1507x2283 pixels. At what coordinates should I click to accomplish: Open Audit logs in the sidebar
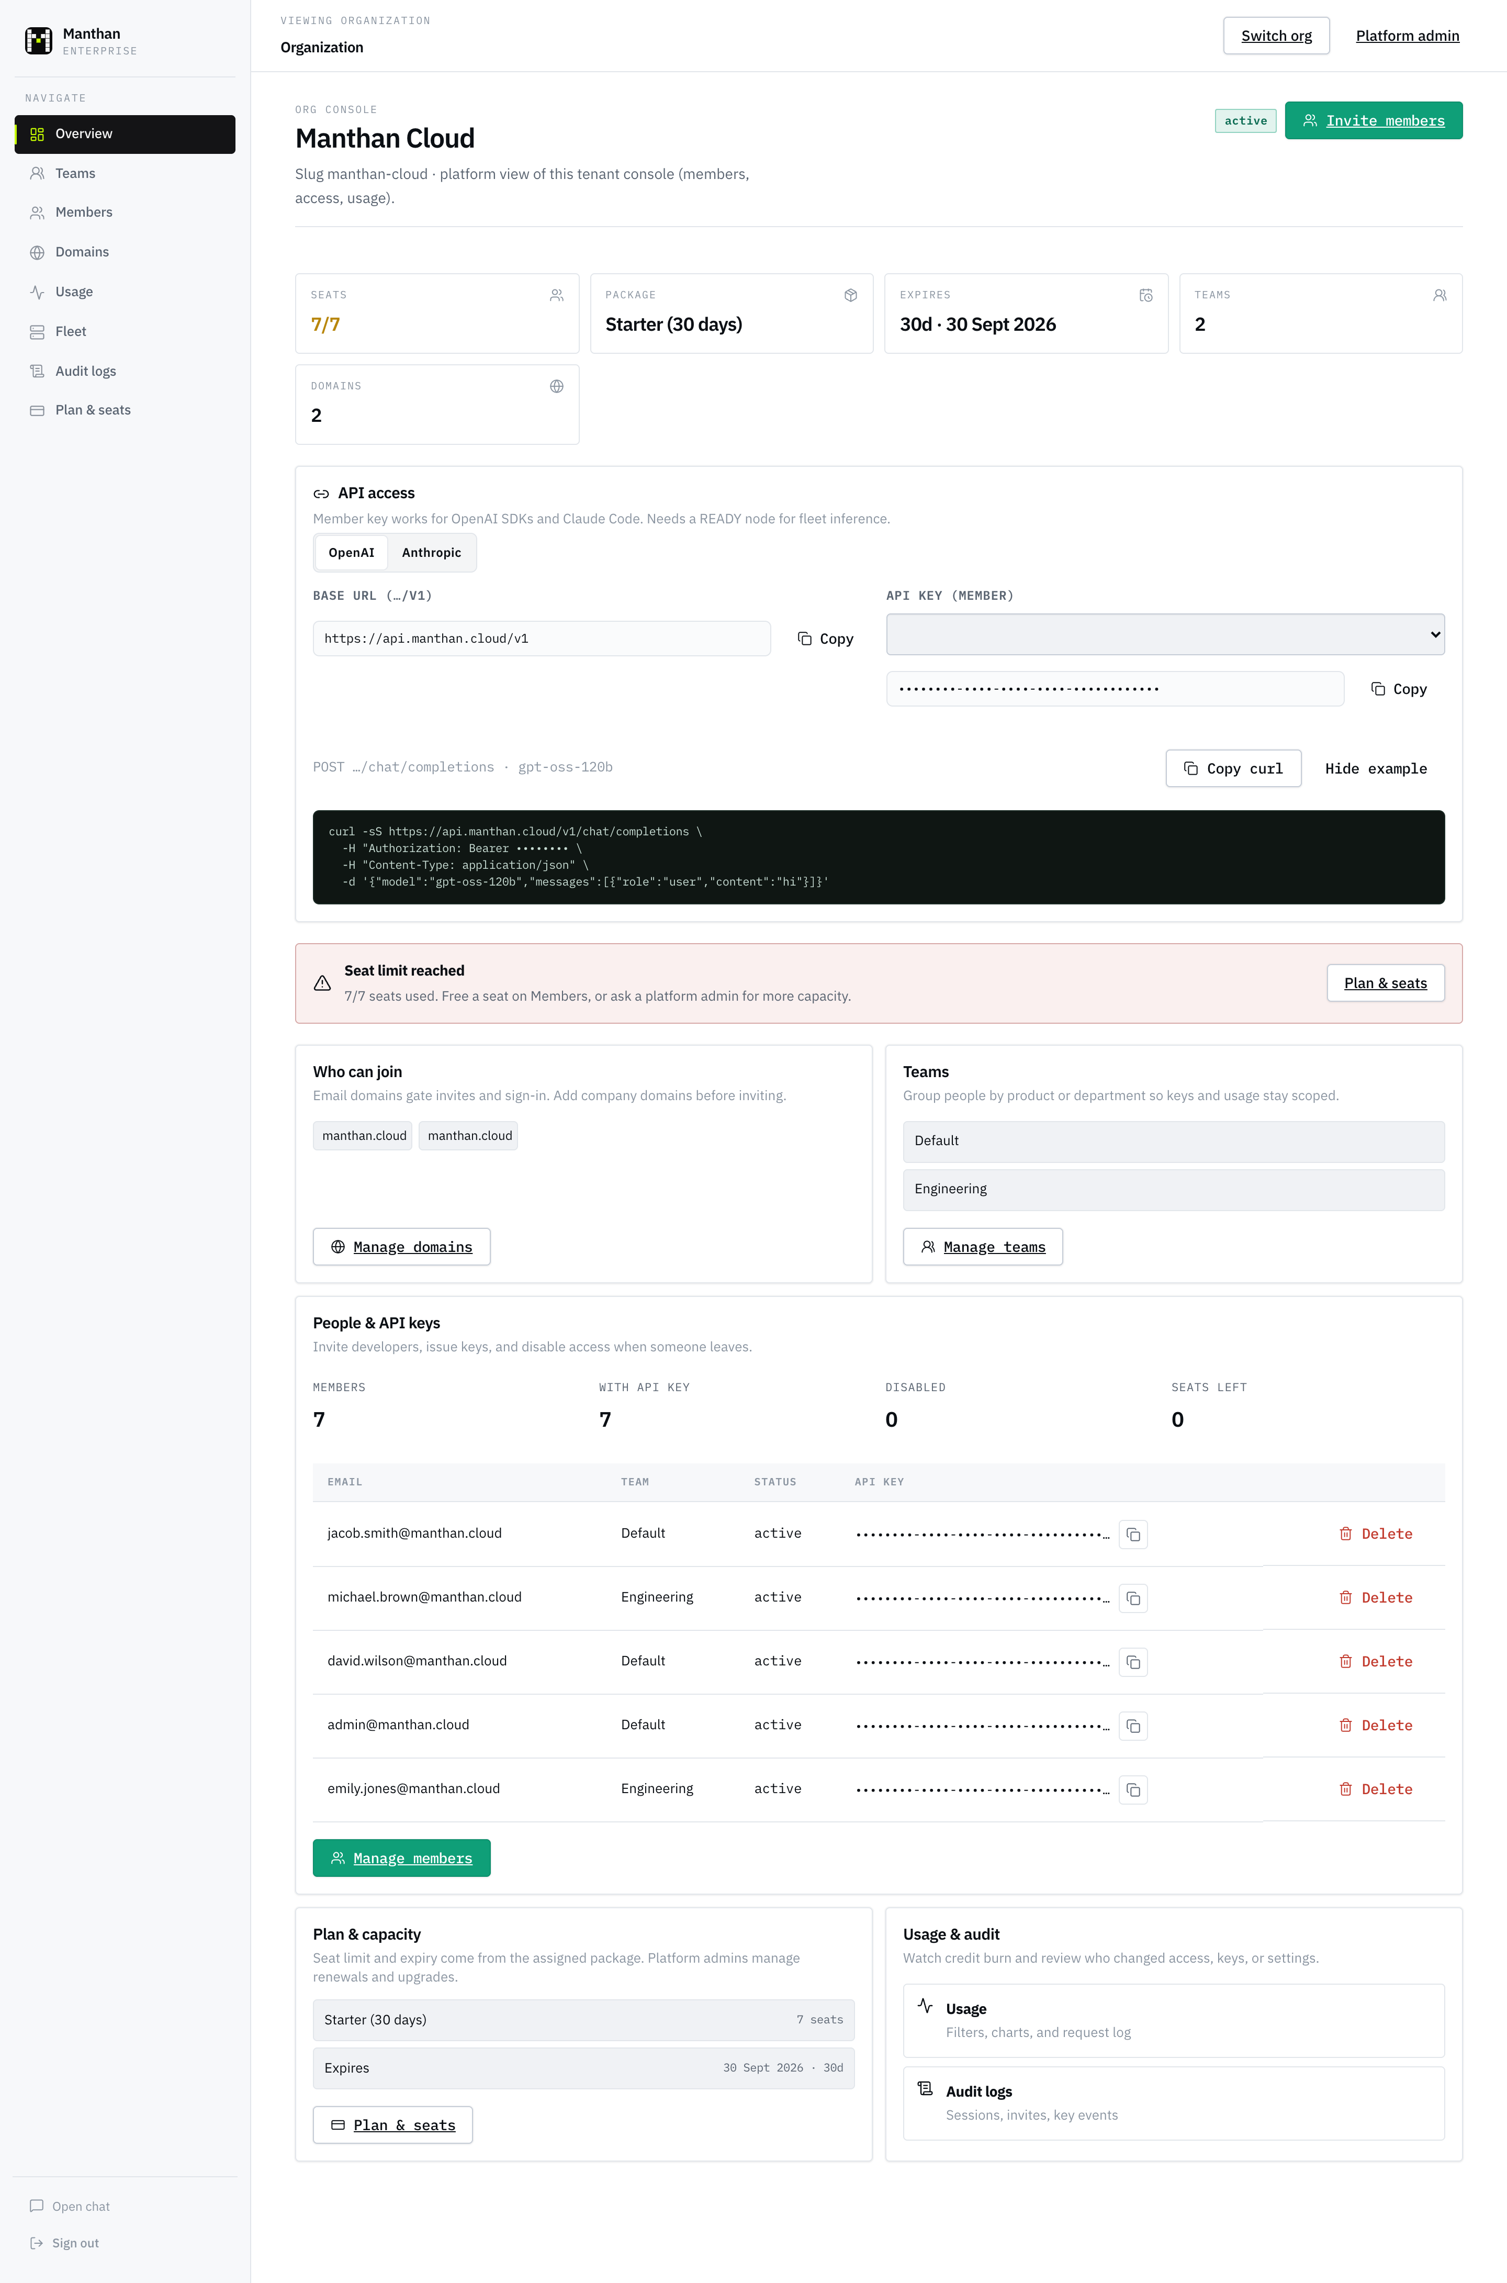pos(125,371)
